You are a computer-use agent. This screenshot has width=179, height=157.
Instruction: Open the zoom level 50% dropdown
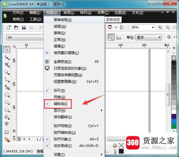(x=153, y=27)
